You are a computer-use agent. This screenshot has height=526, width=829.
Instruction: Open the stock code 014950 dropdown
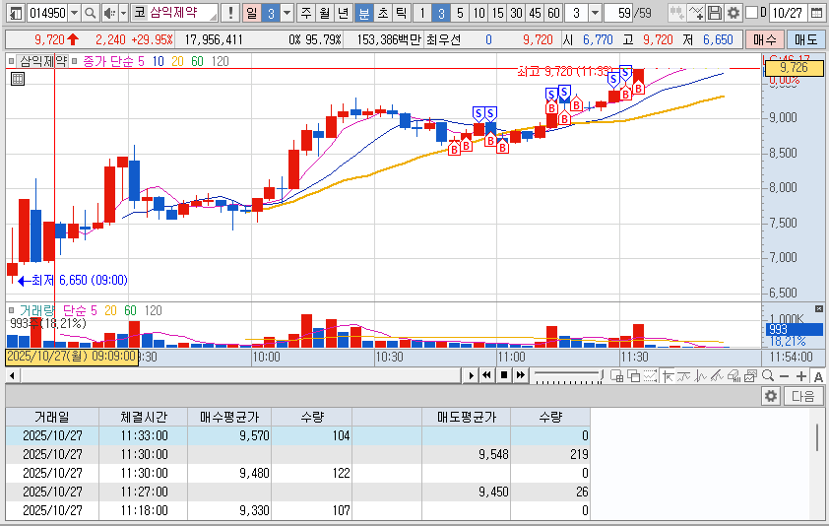[73, 13]
